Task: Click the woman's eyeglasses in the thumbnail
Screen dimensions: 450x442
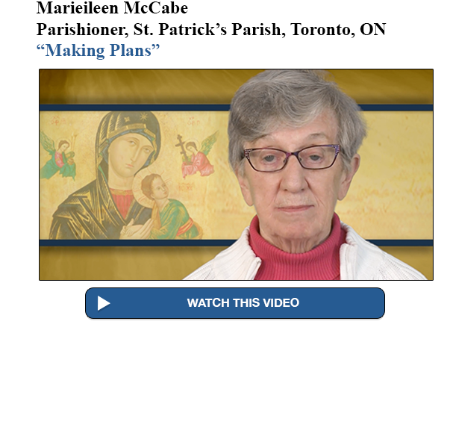Action: click(x=292, y=158)
